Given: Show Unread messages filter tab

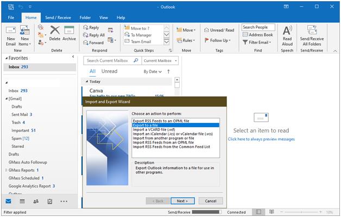Looking at the screenshot, I should [109, 71].
